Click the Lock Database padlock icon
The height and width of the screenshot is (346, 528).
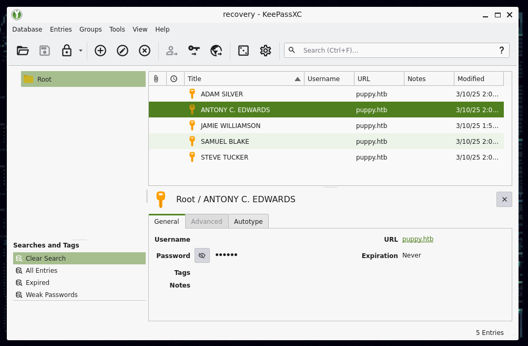click(x=66, y=51)
